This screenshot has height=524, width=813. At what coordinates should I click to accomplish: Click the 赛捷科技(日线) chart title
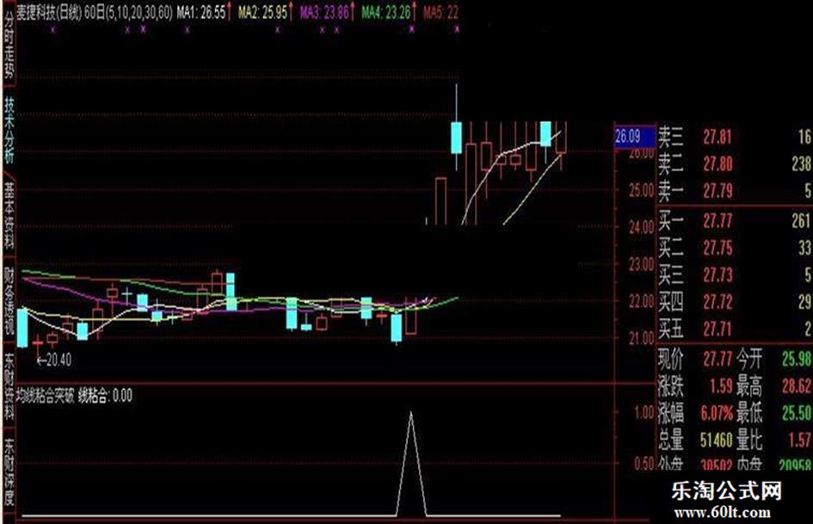[49, 12]
